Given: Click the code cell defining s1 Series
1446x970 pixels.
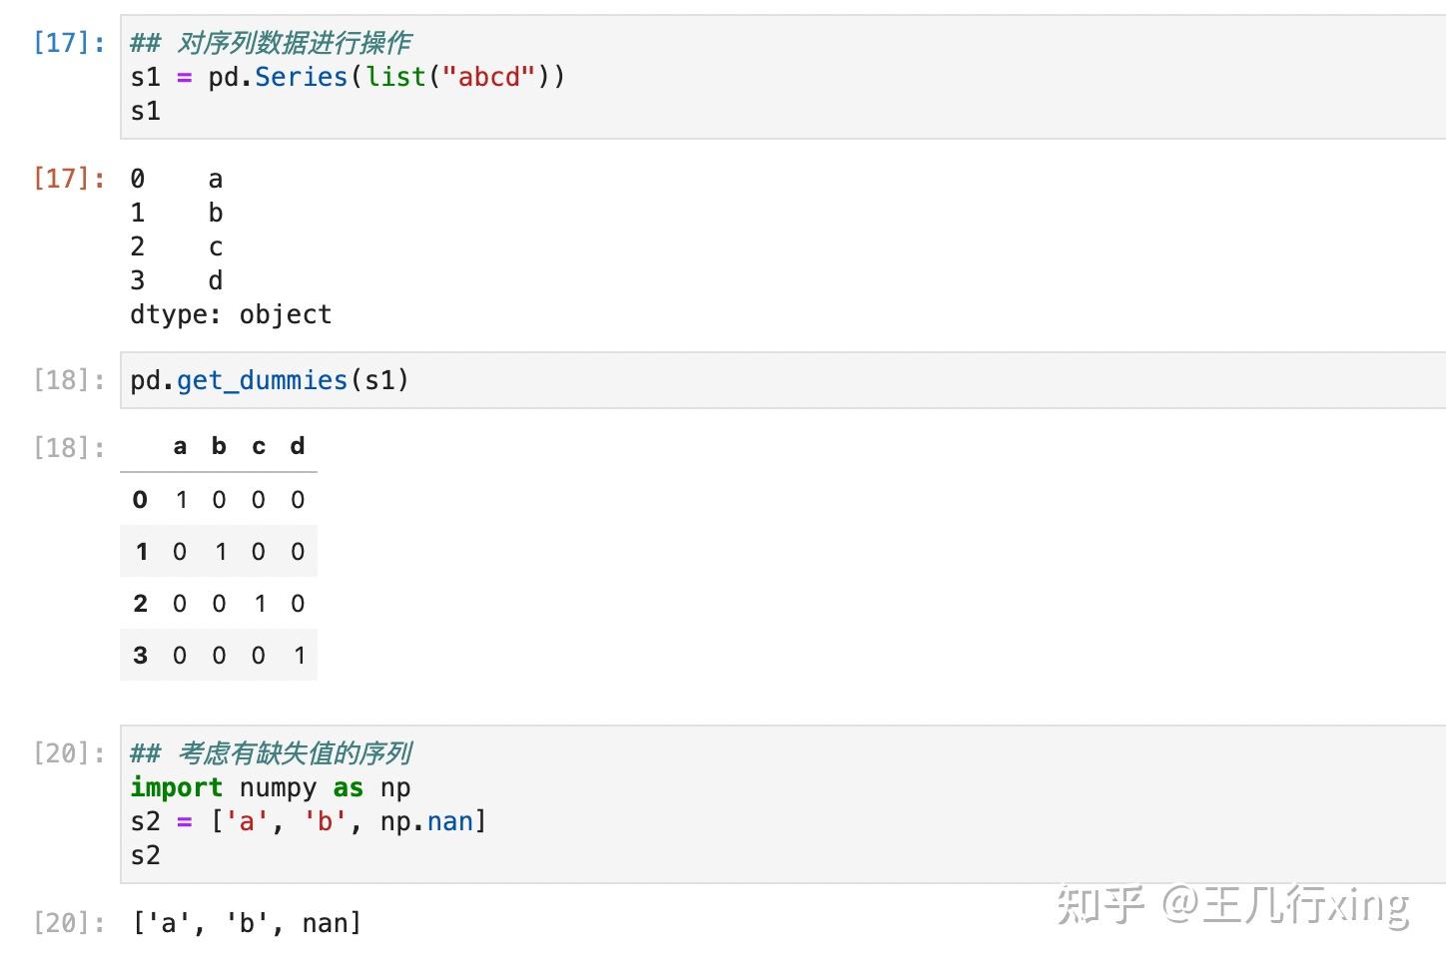Looking at the screenshot, I should point(779,77).
